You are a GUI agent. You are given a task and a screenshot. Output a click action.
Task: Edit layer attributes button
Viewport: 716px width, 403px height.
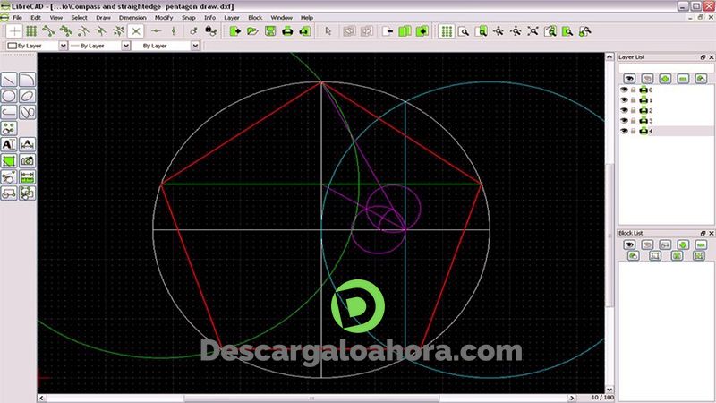701,79
